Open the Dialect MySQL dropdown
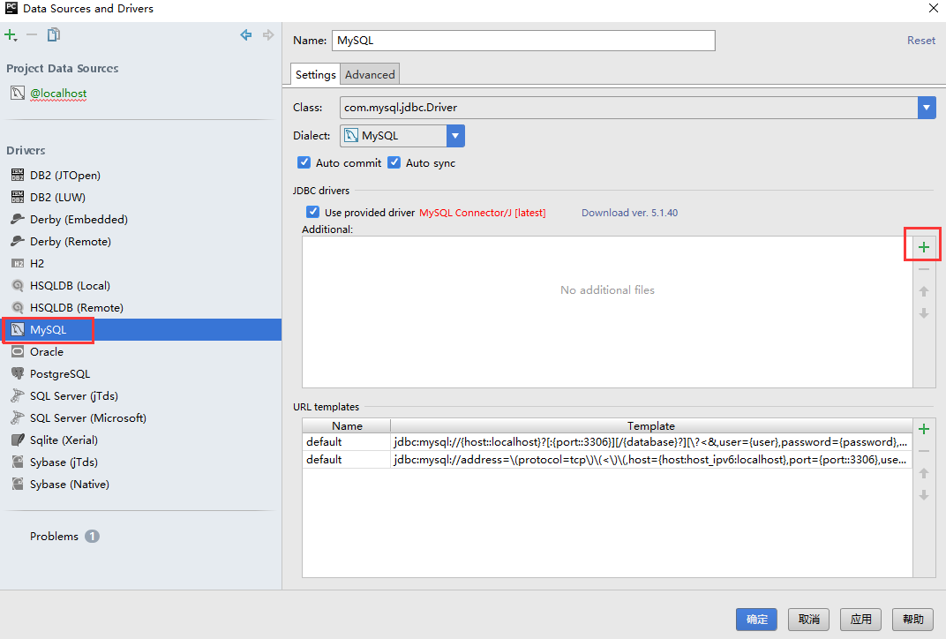The height and width of the screenshot is (639, 946). click(x=455, y=136)
